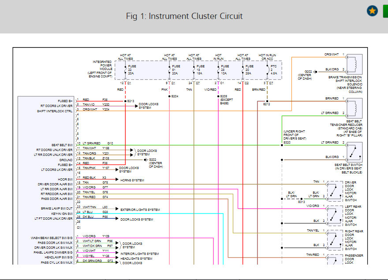Click the 'LT BLU G26' wire label
Viewport: 388px width, 280px height.
click(95, 212)
